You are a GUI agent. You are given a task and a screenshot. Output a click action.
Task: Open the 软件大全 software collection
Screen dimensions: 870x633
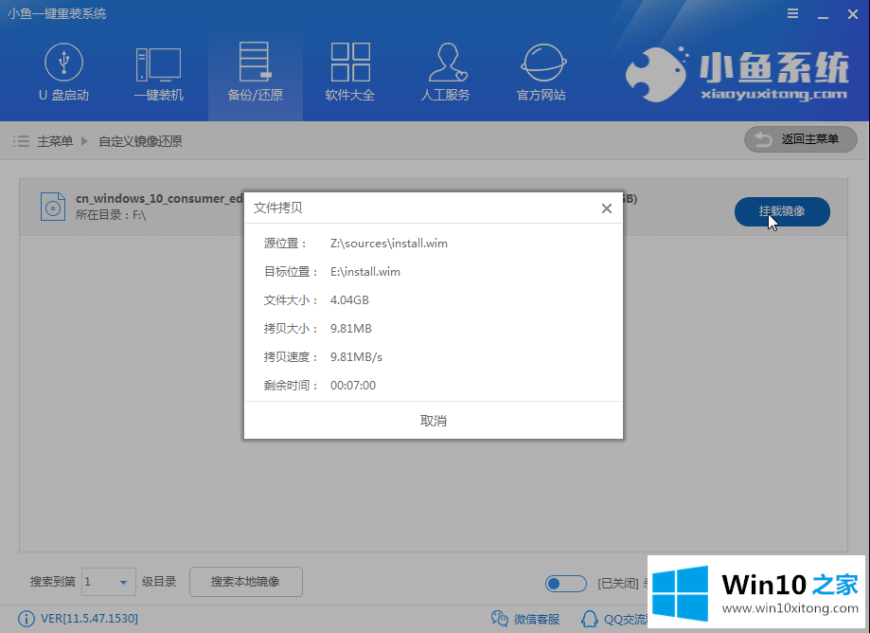[349, 73]
